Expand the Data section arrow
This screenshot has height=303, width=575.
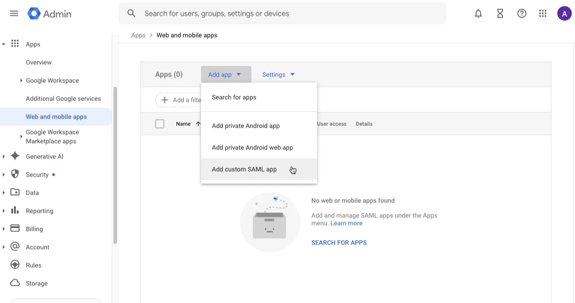pos(4,192)
